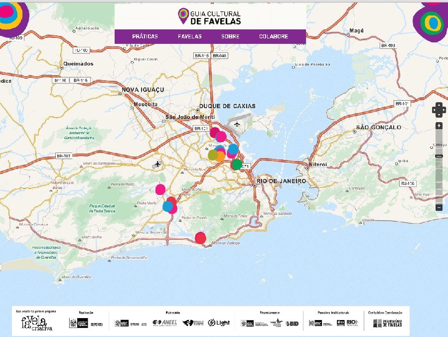Click the Magé town label
The image size is (448, 337).
coord(357,30)
